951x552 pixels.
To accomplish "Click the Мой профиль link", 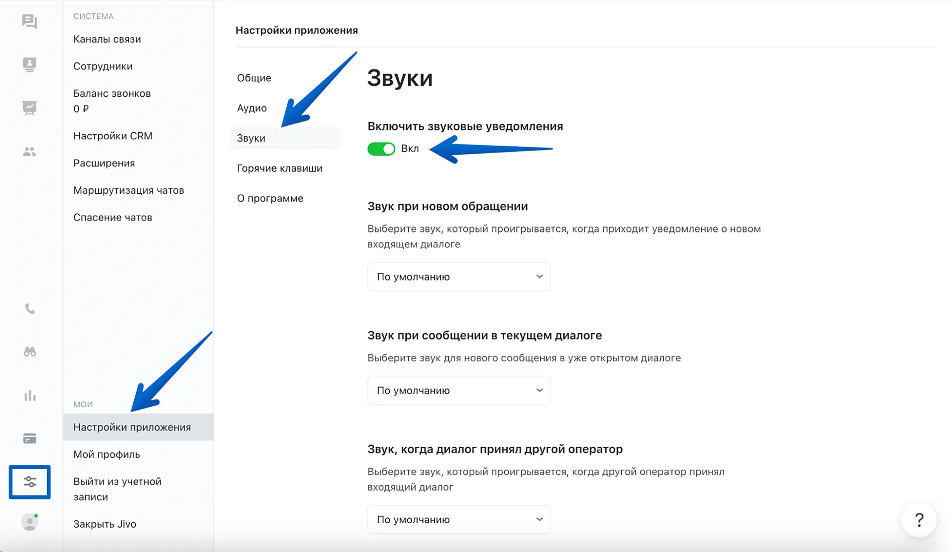I will [106, 454].
